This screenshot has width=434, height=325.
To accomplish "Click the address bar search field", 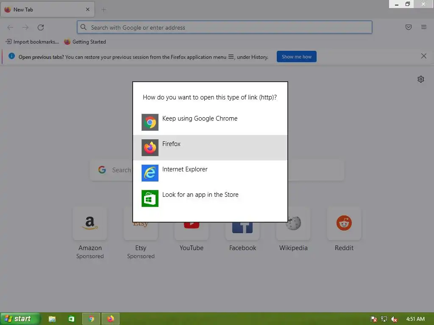I will coord(225,28).
